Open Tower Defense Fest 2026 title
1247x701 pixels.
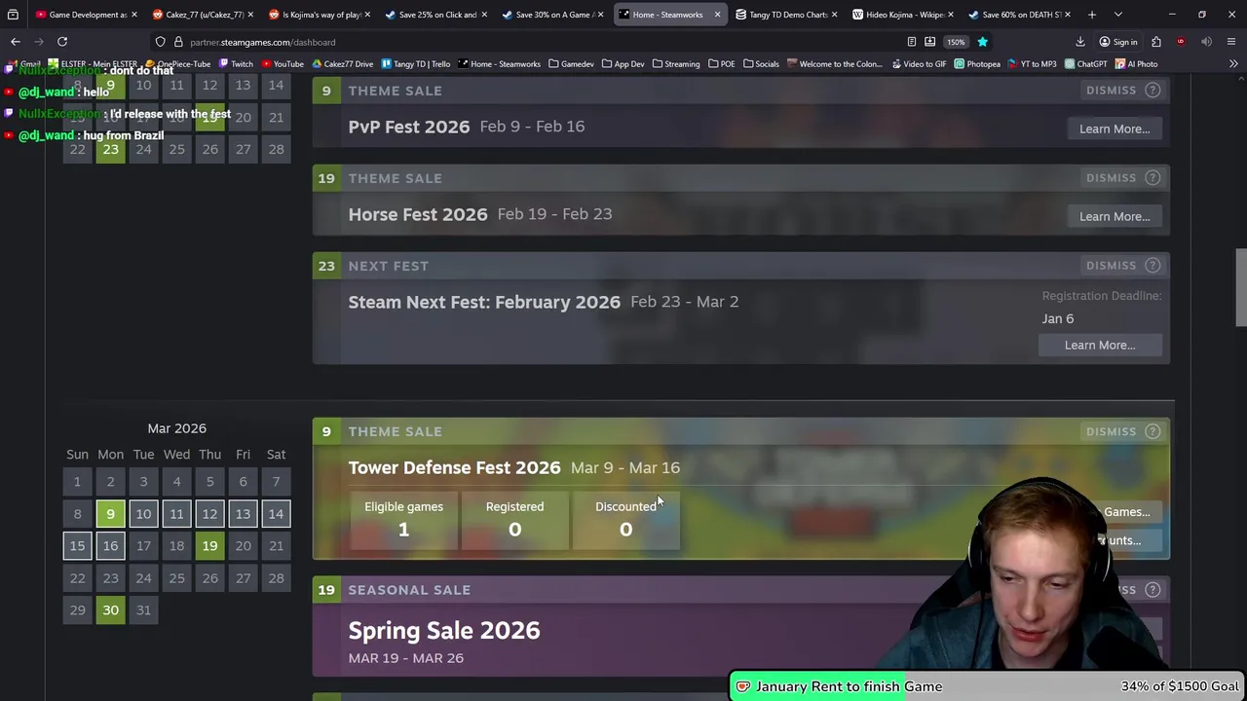click(454, 467)
